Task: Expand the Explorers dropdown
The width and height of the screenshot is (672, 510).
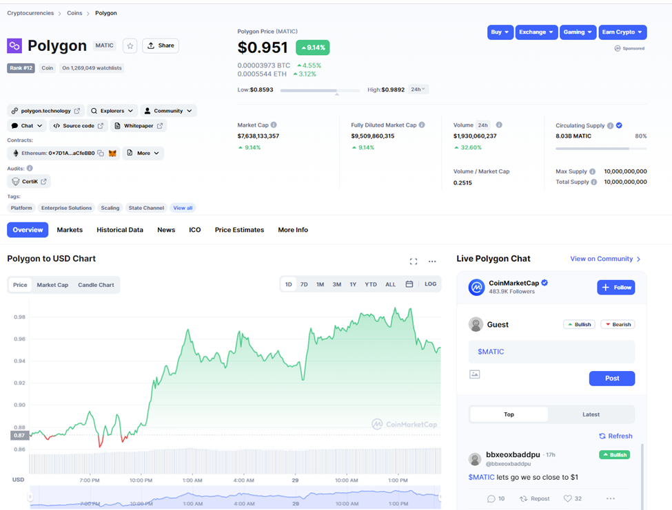Action: [x=112, y=111]
